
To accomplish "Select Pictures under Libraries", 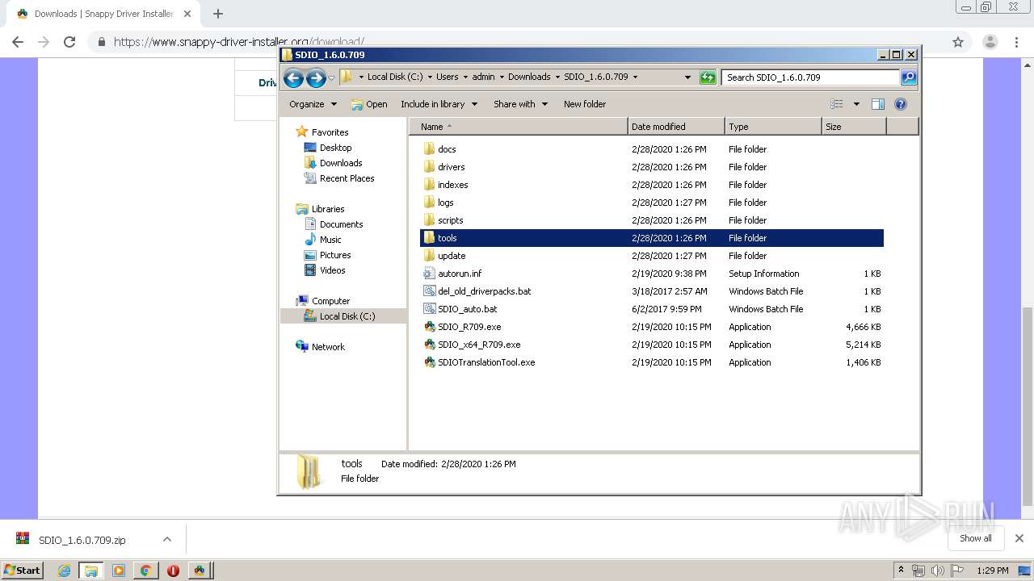I will pyautogui.click(x=334, y=255).
